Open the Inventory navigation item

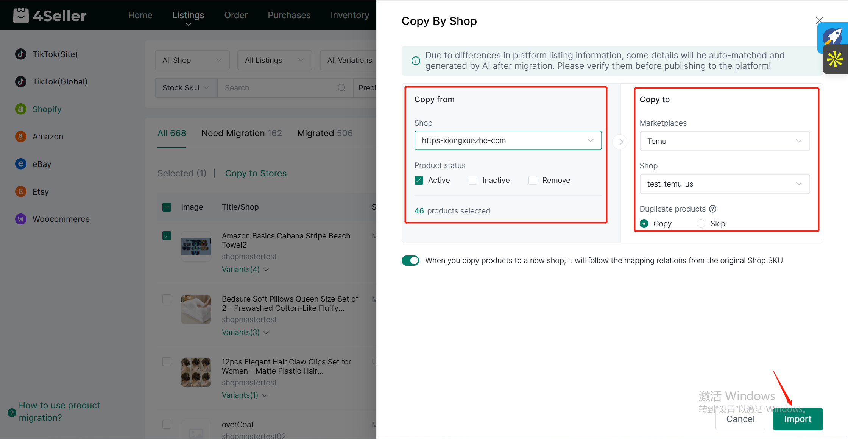point(350,15)
